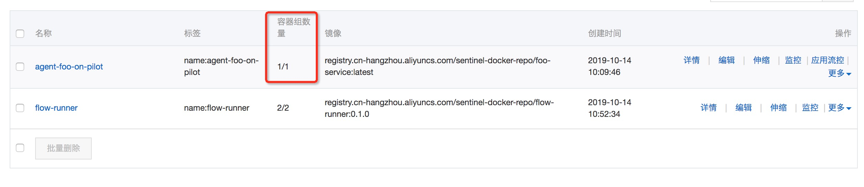Expand 更多 dropdown for agent-foo-on-pilot

coord(840,73)
